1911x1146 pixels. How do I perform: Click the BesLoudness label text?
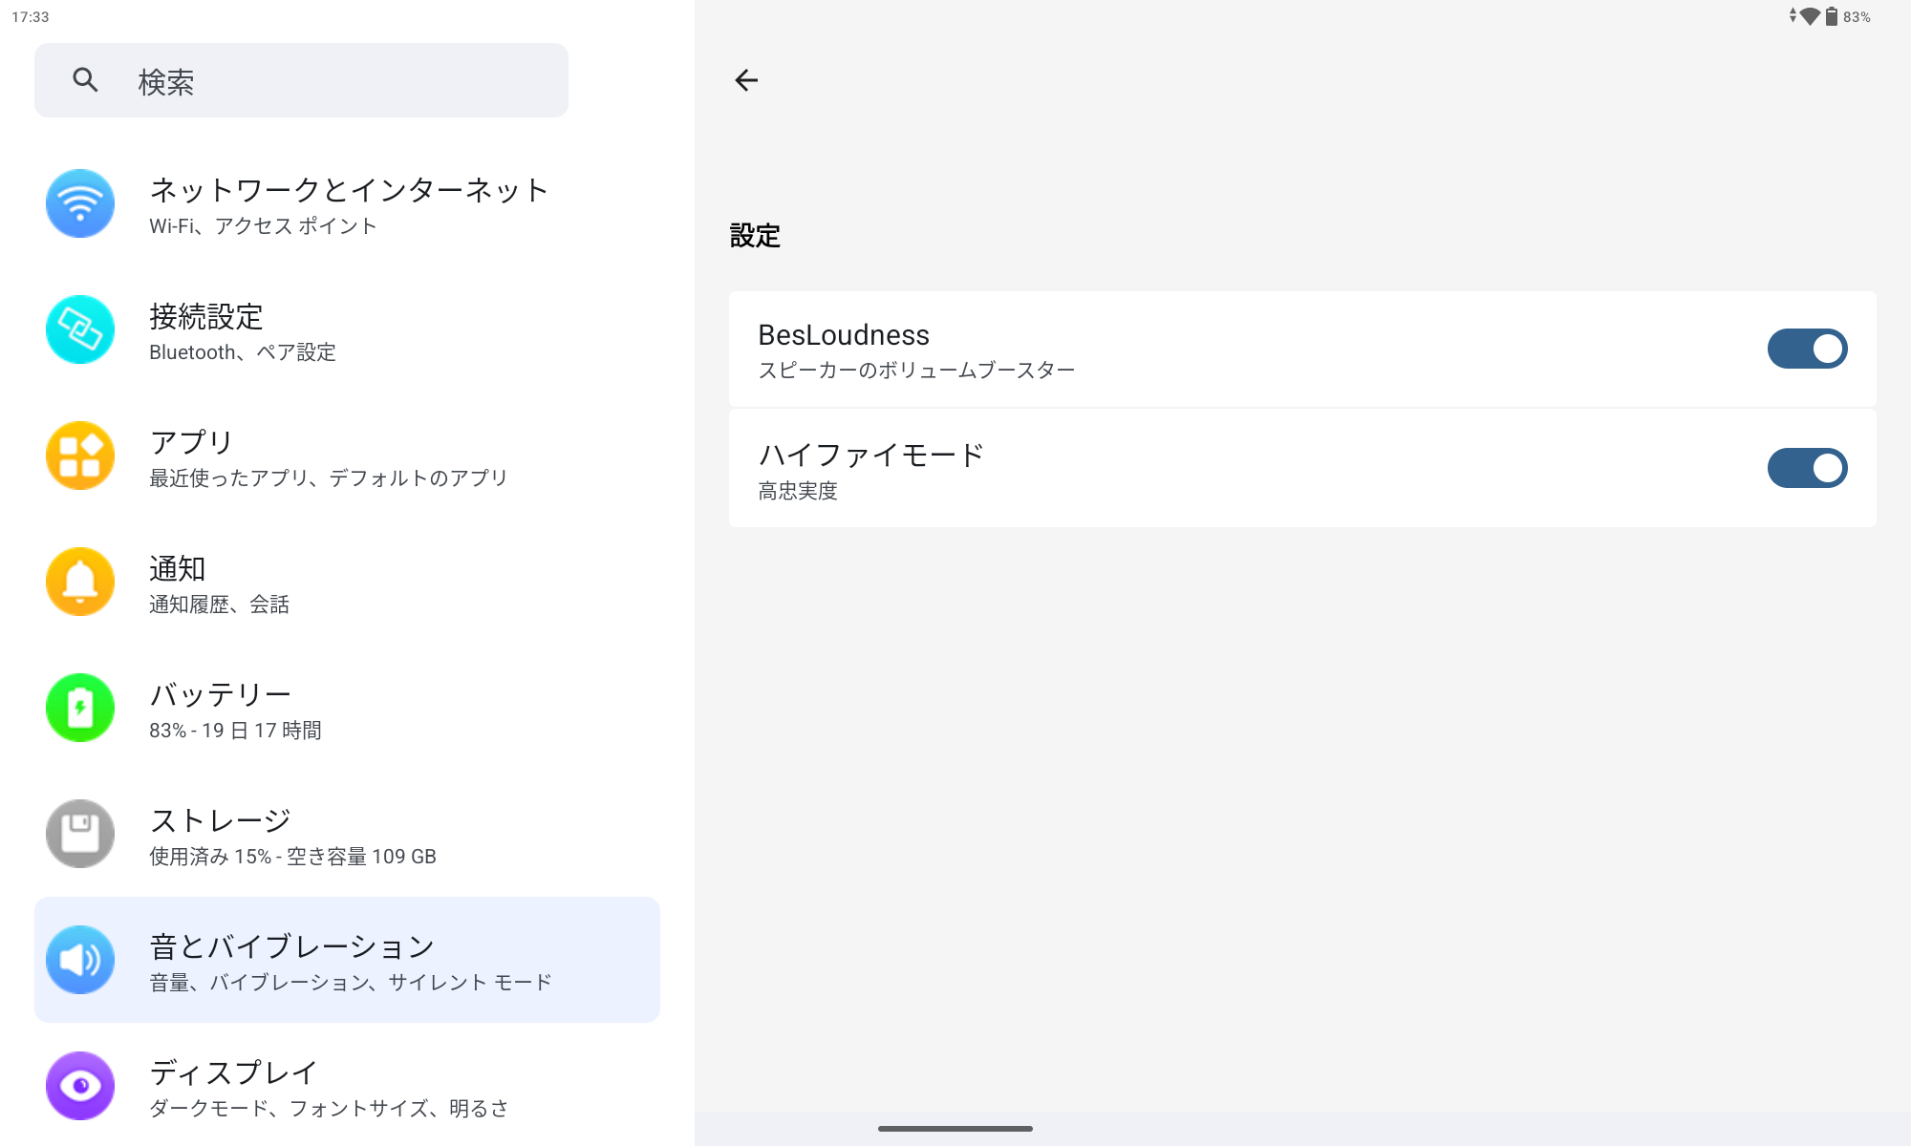click(x=843, y=335)
